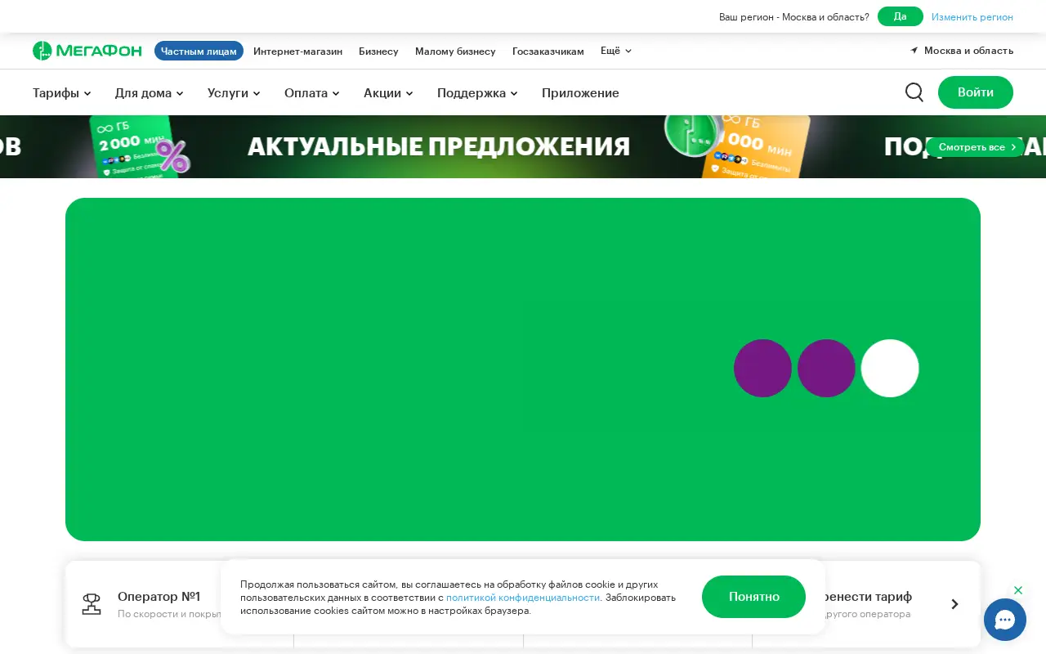Open the Госзаказчикам section
The image size is (1046, 654).
pyautogui.click(x=548, y=51)
